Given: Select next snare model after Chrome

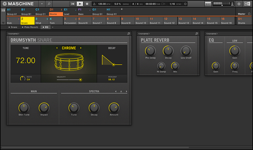Looking at the screenshot, I should tap(81, 48).
